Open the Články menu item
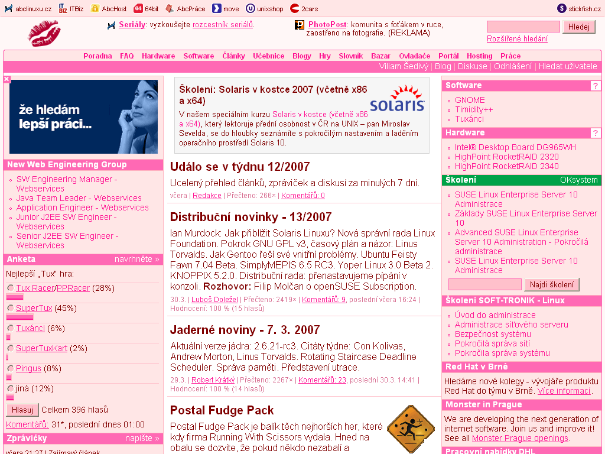Image resolution: width=605 pixels, height=454 pixels. [x=233, y=56]
